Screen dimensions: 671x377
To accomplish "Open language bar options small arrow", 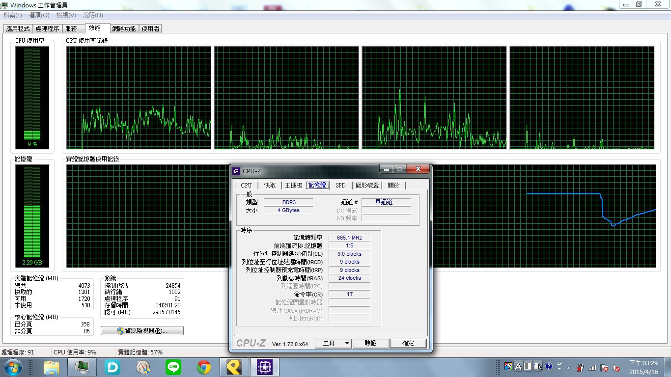I will [x=558, y=368].
